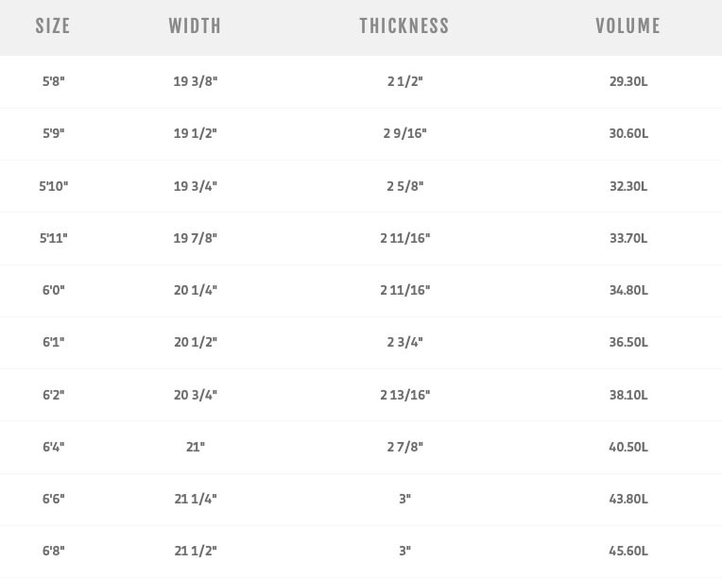
Task: Click the SIZE column header
Action: coord(53,26)
